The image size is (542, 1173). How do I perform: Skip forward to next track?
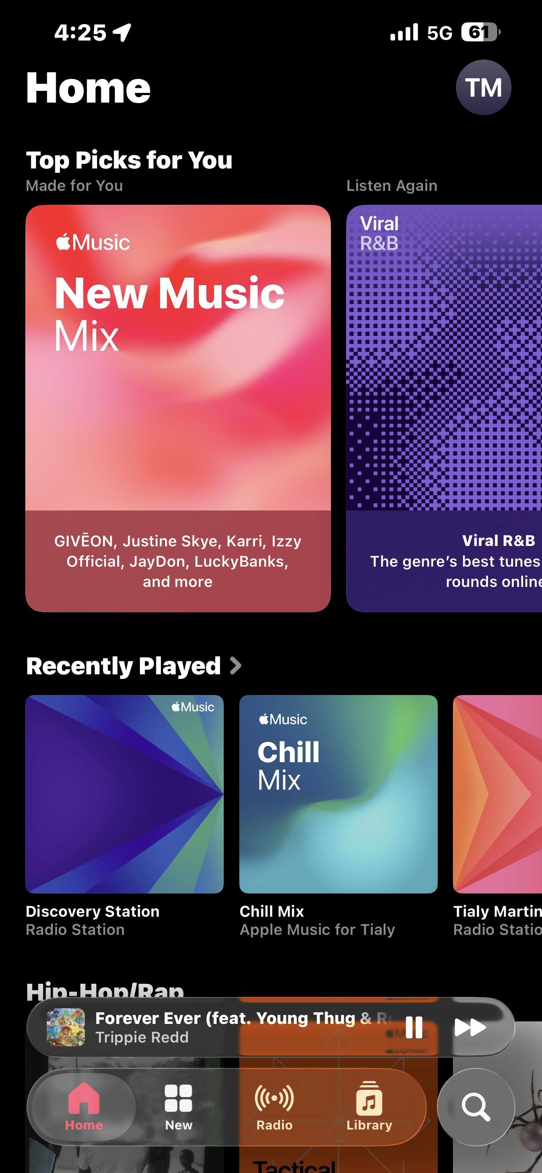(x=470, y=1028)
